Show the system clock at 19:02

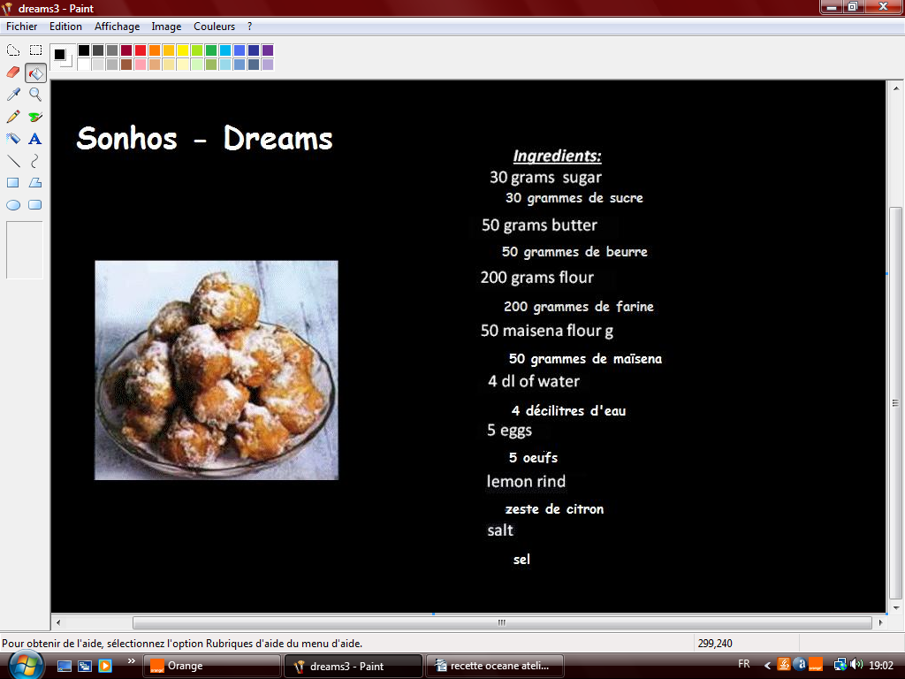(881, 666)
